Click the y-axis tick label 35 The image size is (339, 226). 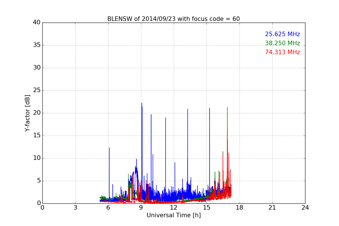point(36,45)
